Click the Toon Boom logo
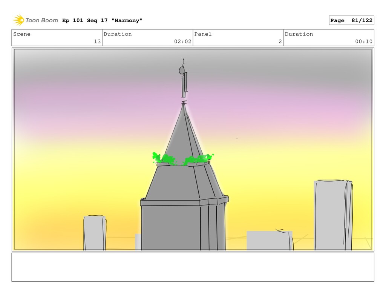The image size is (386, 299). point(35,20)
